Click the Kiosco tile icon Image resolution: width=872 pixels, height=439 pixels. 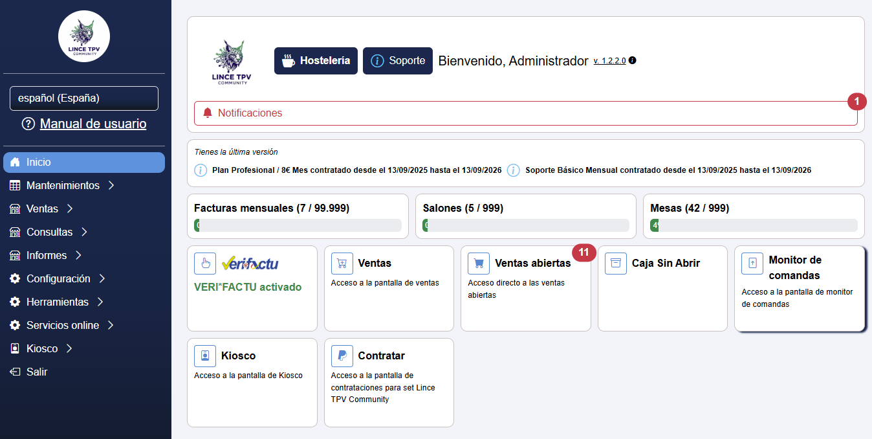tap(205, 356)
